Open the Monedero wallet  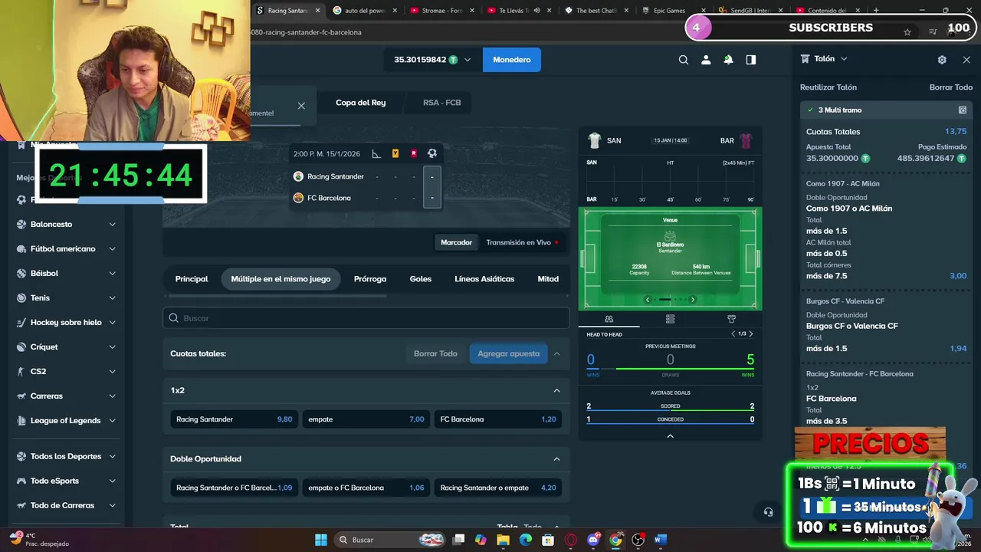tap(512, 60)
